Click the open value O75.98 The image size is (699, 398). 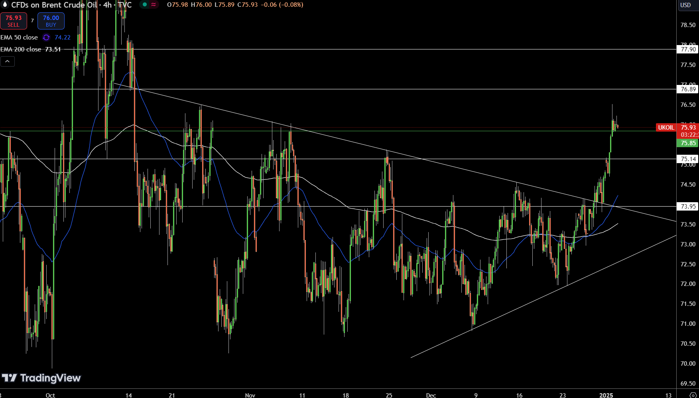[177, 5]
